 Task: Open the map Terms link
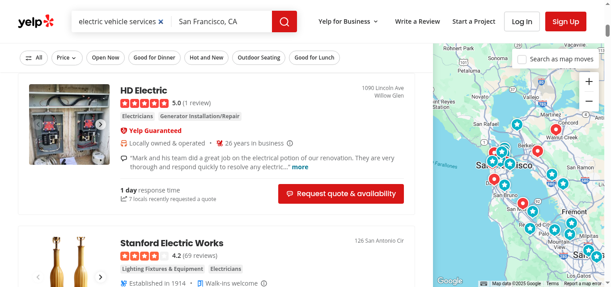point(552,283)
